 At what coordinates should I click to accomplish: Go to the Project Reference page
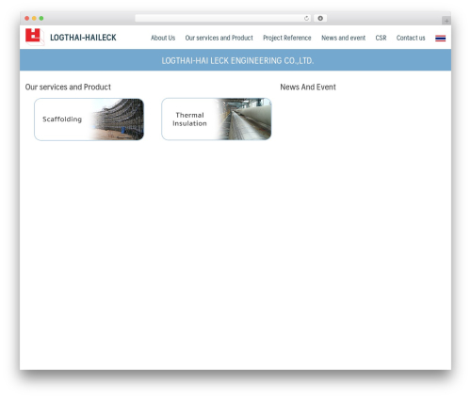click(x=287, y=38)
